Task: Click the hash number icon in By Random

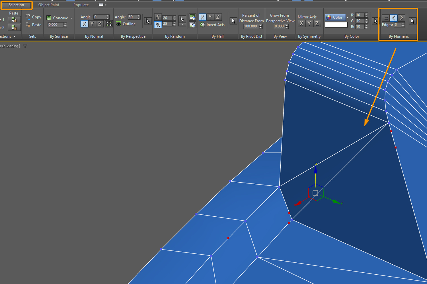Action: 158,17
